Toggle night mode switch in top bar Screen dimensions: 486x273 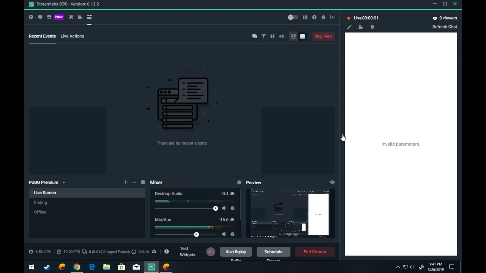point(293,17)
